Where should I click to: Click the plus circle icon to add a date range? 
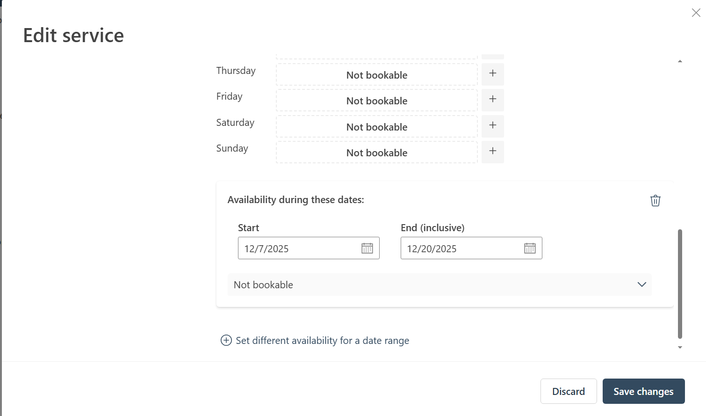[x=226, y=340]
